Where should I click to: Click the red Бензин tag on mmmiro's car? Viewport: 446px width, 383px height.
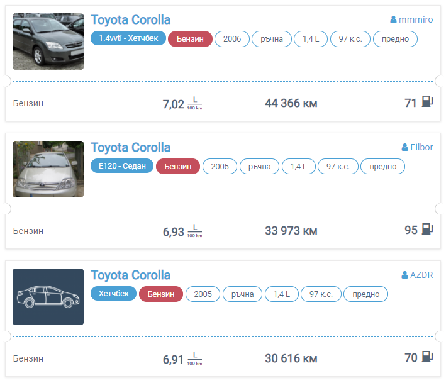pos(190,39)
